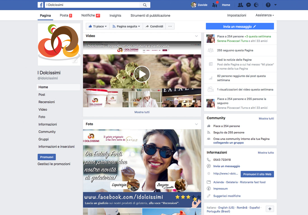Click Gestisci le promozioni link
The width and height of the screenshot is (308, 215).
pos(54,164)
